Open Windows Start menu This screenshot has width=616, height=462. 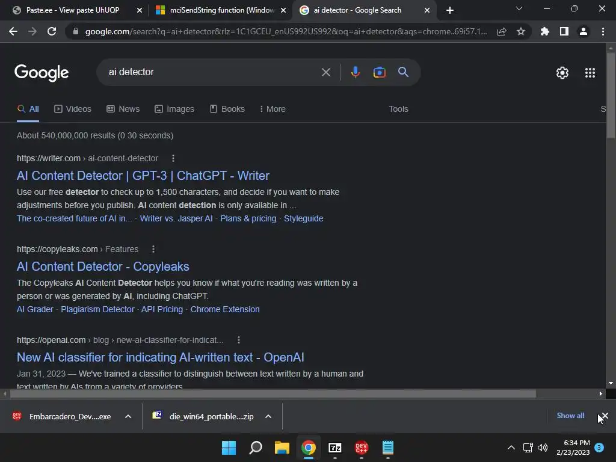point(229,448)
